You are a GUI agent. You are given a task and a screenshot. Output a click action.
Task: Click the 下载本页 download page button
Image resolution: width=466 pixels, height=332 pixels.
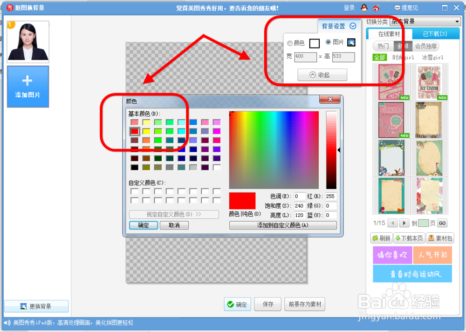click(x=409, y=238)
